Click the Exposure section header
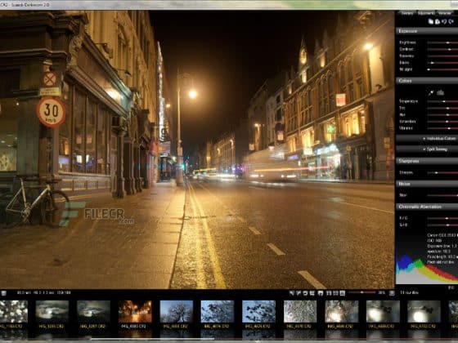The width and height of the screenshot is (458, 343). point(427,31)
